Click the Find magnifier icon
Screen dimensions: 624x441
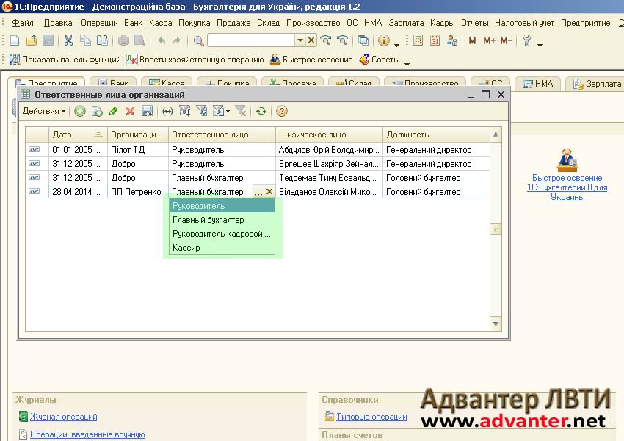[198, 40]
